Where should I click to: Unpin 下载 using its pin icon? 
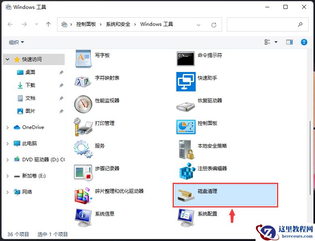point(61,85)
